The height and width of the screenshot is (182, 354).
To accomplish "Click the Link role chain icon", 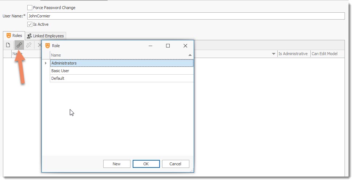I will click(19, 45).
